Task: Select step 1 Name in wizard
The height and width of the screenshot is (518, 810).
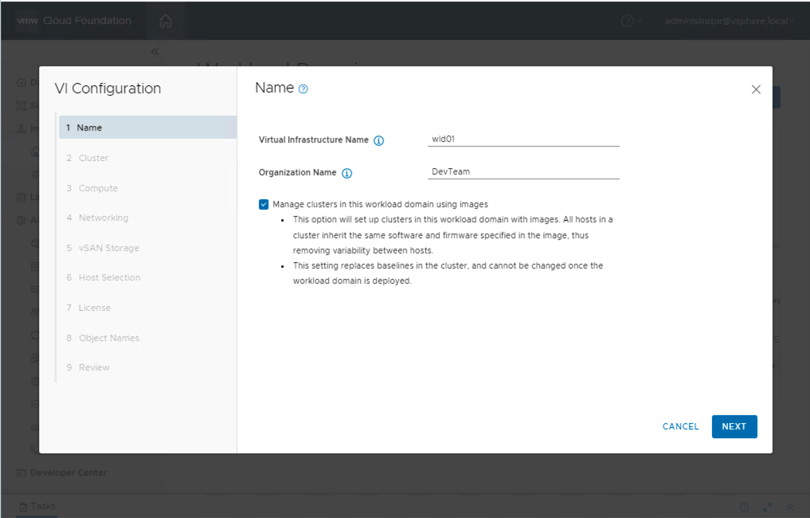Action: point(88,128)
